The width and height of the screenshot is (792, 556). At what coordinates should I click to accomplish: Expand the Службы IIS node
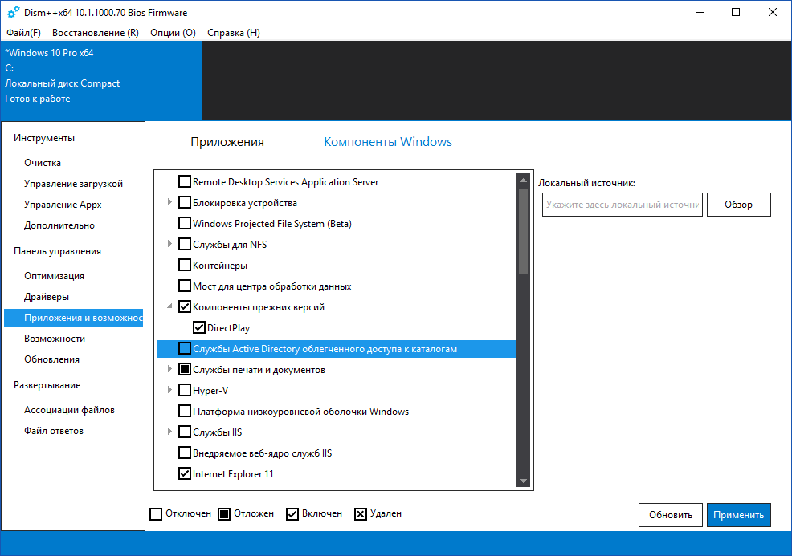(x=169, y=432)
